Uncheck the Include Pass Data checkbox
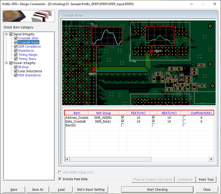 (60, 179)
